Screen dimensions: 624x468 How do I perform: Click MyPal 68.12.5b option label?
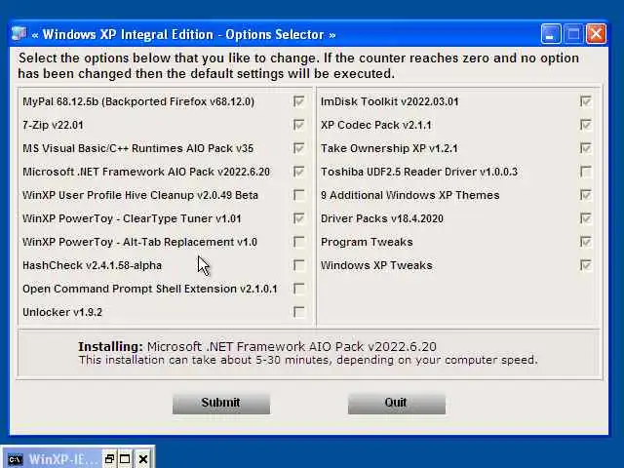pos(138,101)
